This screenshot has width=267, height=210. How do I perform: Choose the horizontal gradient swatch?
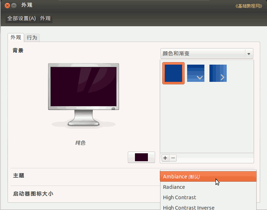218,73
